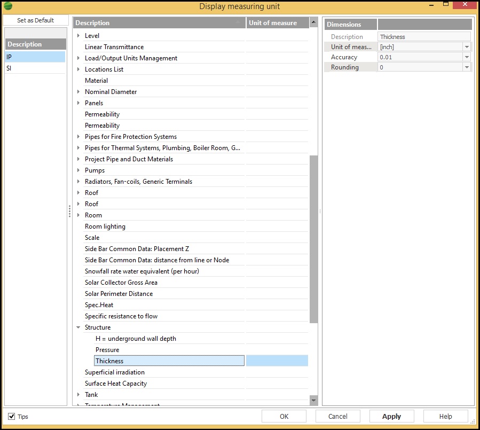Open Help for measuring units
The width and height of the screenshot is (480, 430).
tap(445, 417)
